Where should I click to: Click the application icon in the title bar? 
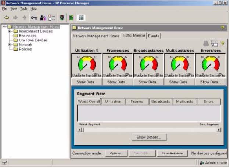tap(3, 3)
